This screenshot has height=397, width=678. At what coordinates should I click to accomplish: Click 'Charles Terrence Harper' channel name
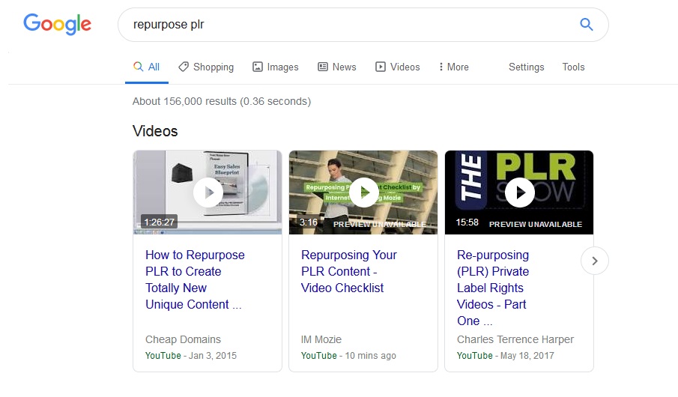point(515,339)
